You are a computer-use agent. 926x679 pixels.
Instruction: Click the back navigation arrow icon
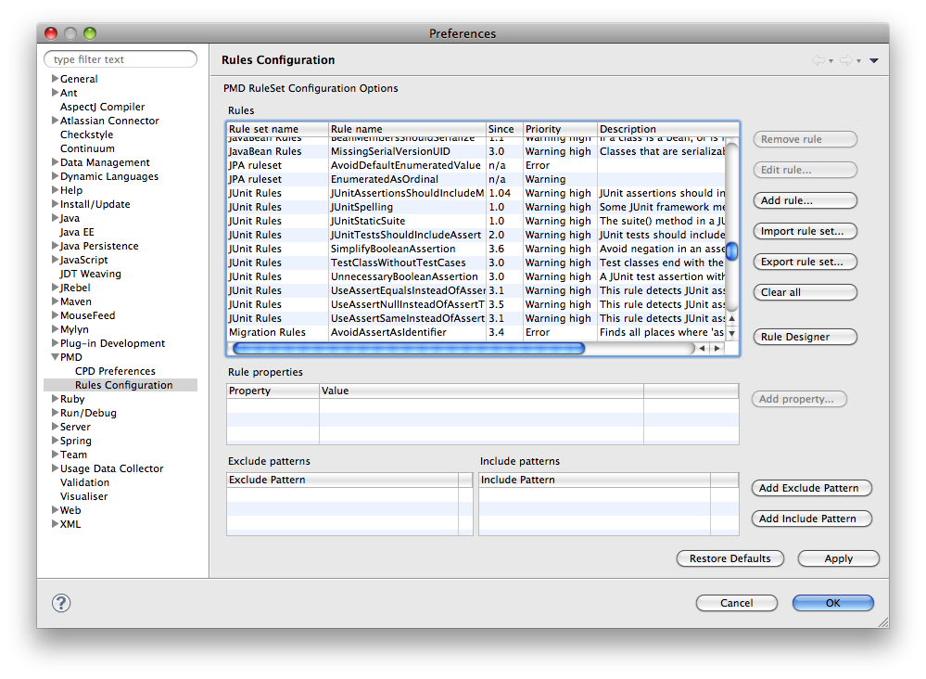817,59
